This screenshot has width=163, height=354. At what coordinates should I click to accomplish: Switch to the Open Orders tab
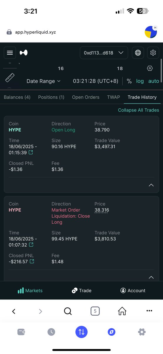tap(86, 97)
